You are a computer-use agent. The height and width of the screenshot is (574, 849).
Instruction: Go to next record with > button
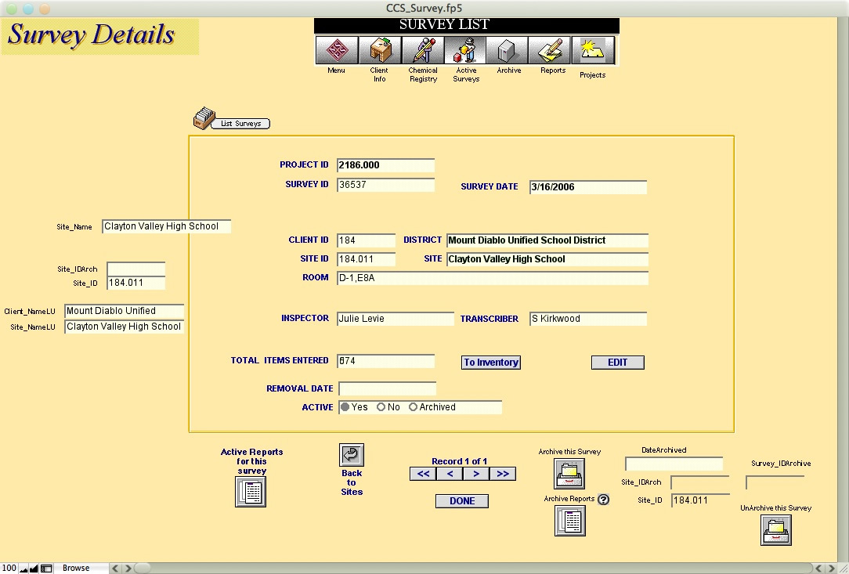[475, 474]
